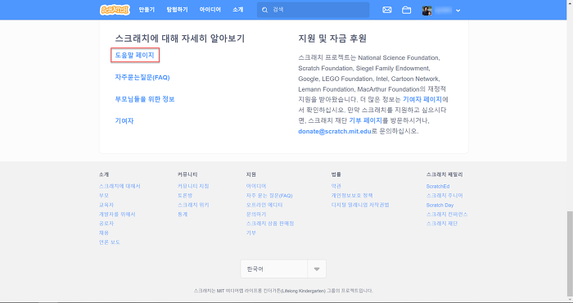Click the Scratch logo
This screenshot has width=573, height=303.
click(115, 10)
